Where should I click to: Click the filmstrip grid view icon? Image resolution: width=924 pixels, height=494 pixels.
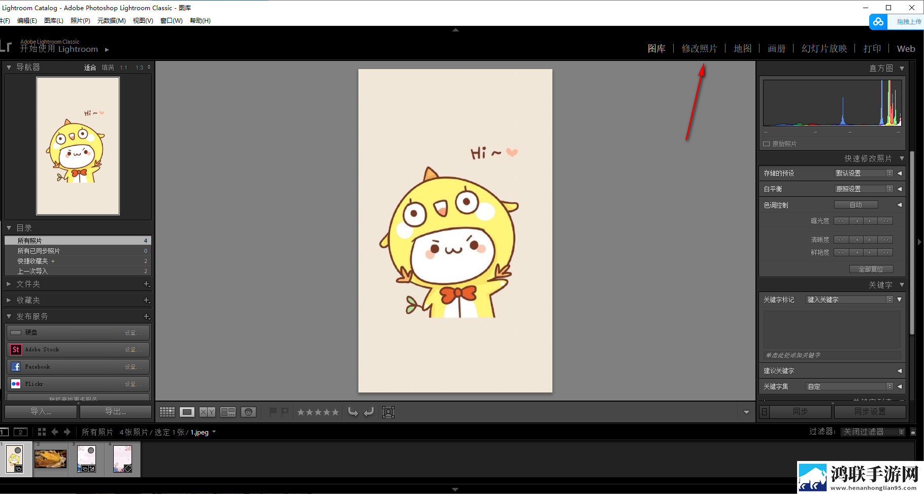pyautogui.click(x=42, y=432)
